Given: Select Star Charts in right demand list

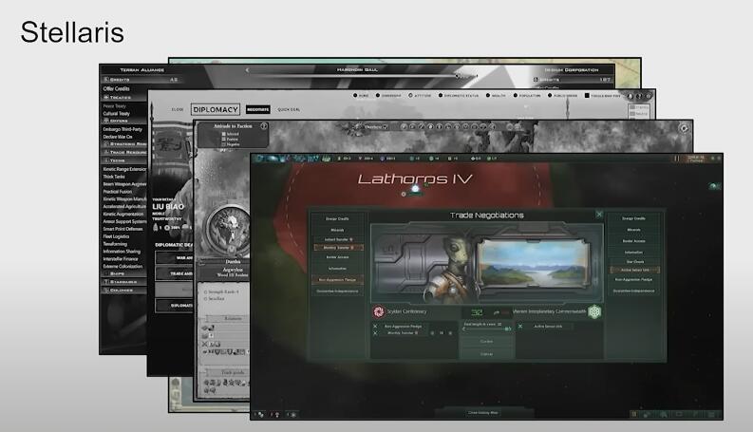Looking at the screenshot, I should [x=634, y=262].
